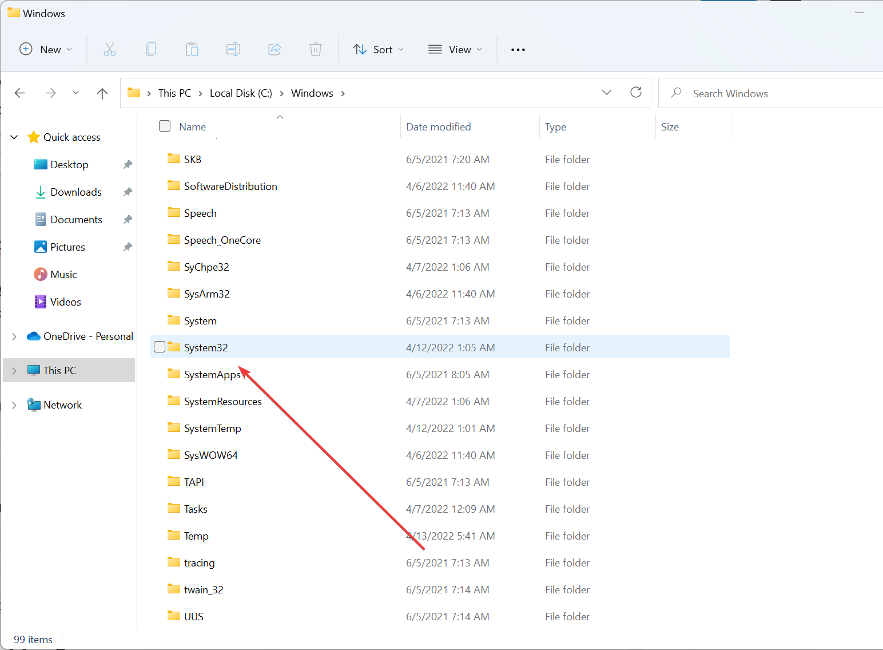The width and height of the screenshot is (883, 650).
Task: Collapse the Quick access section
Action: pyautogui.click(x=14, y=137)
